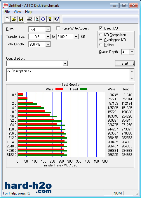
Task: Uncheck the Direct I/O checkbox
Action: coord(101,28)
